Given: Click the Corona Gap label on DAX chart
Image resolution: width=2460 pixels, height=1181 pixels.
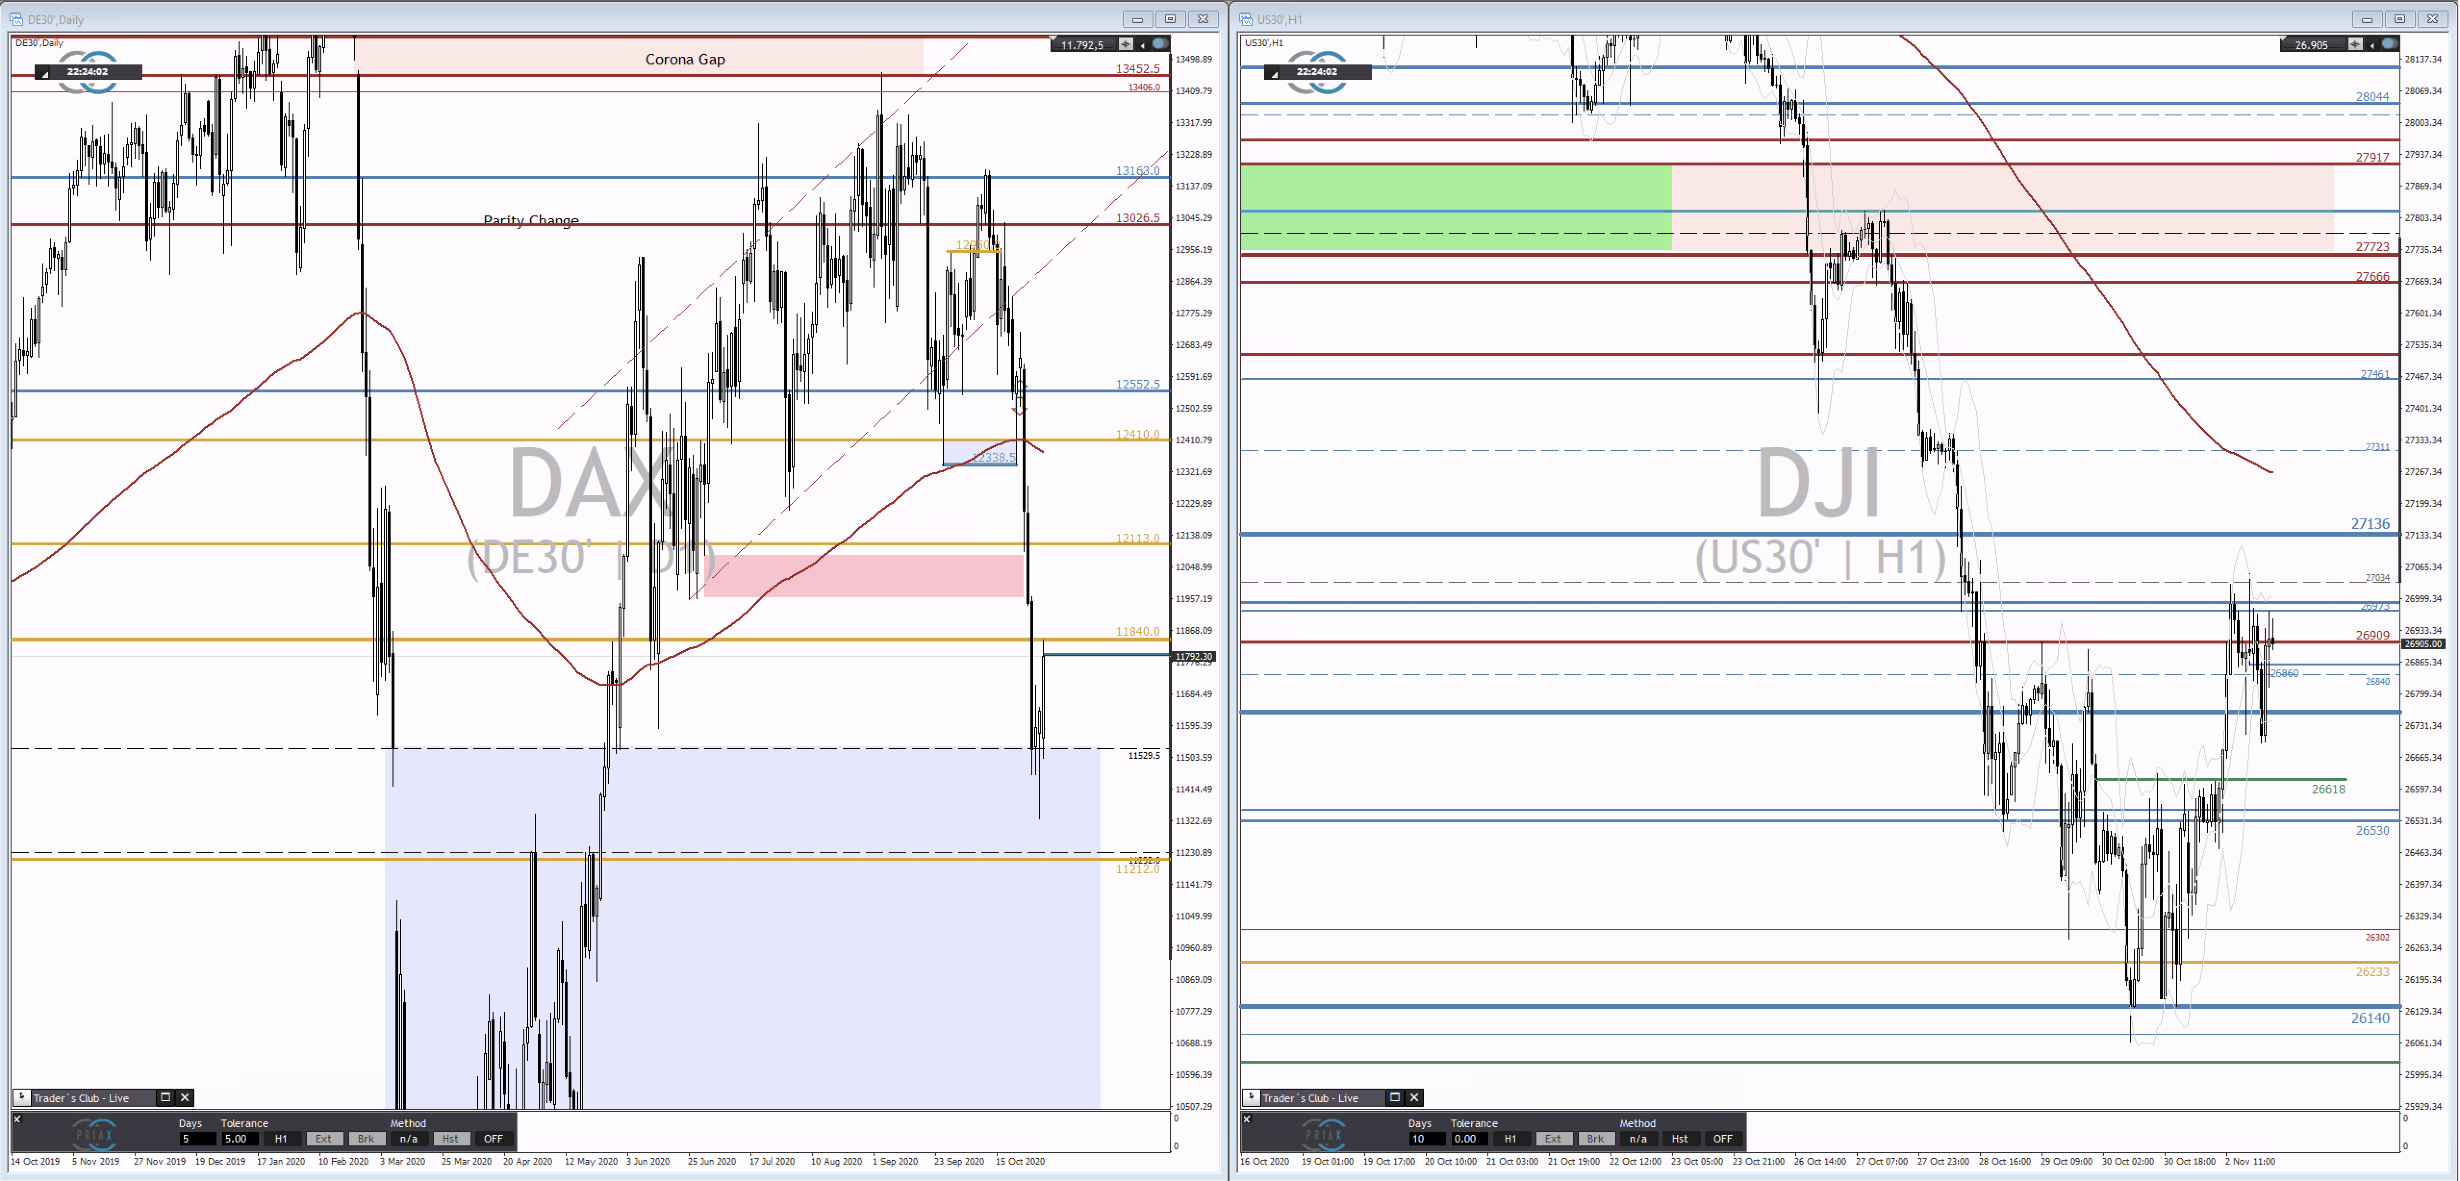Looking at the screenshot, I should 685,59.
